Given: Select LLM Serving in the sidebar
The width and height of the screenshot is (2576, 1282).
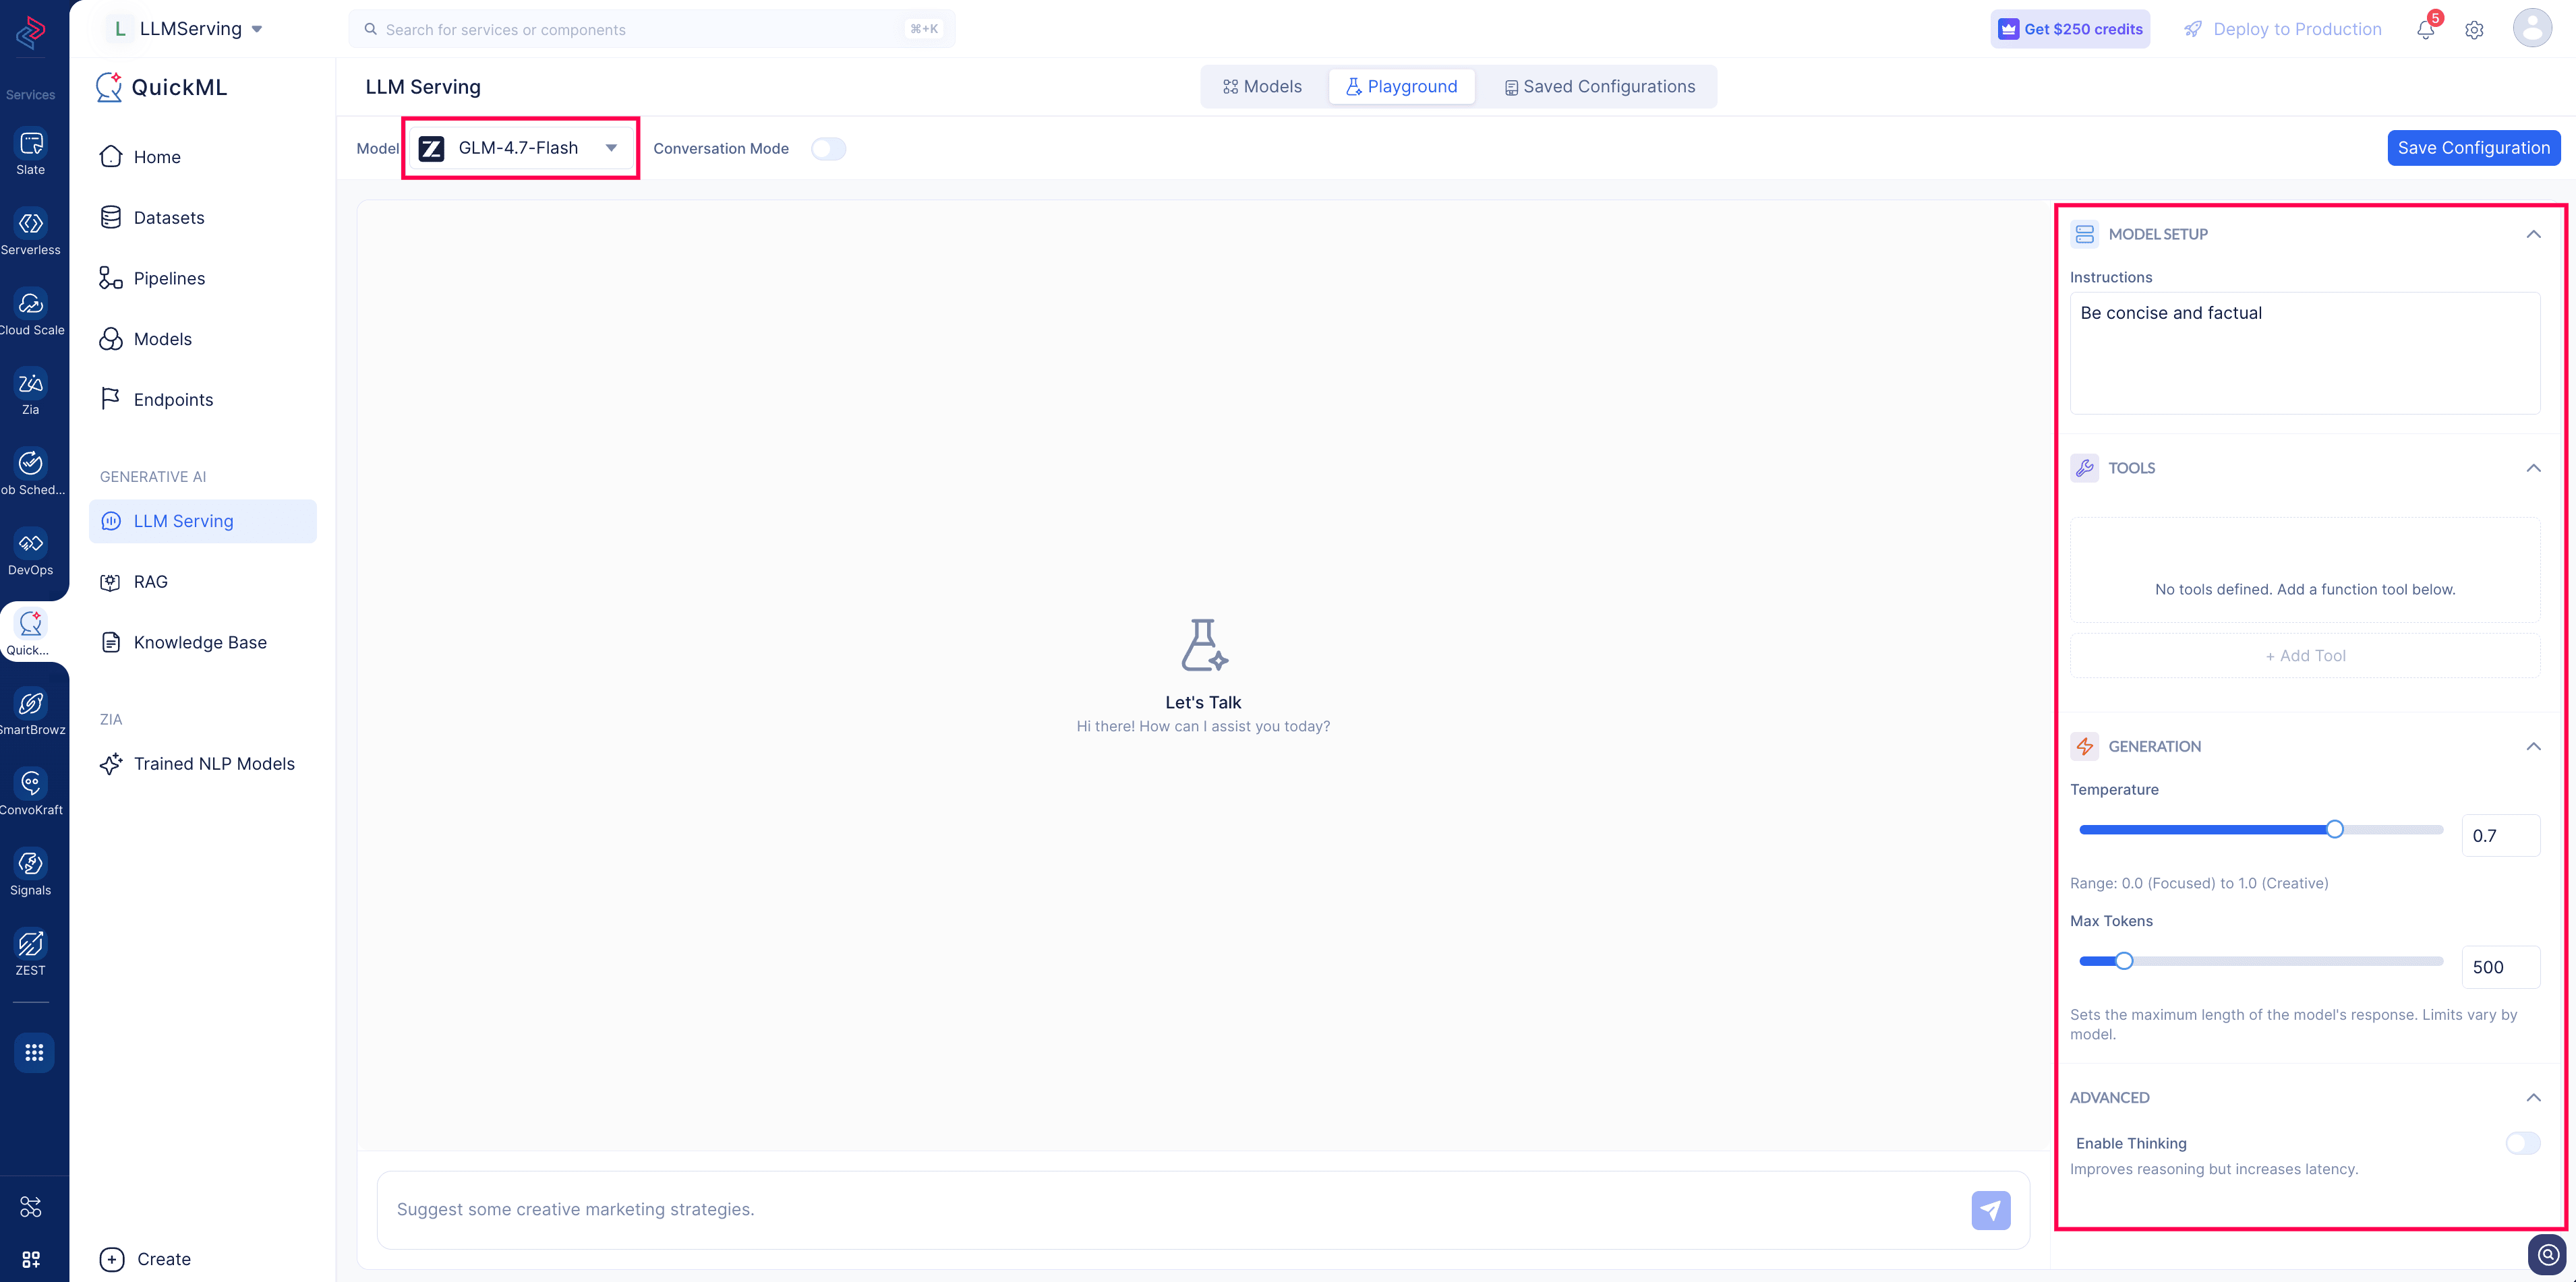Looking at the screenshot, I should (x=203, y=522).
